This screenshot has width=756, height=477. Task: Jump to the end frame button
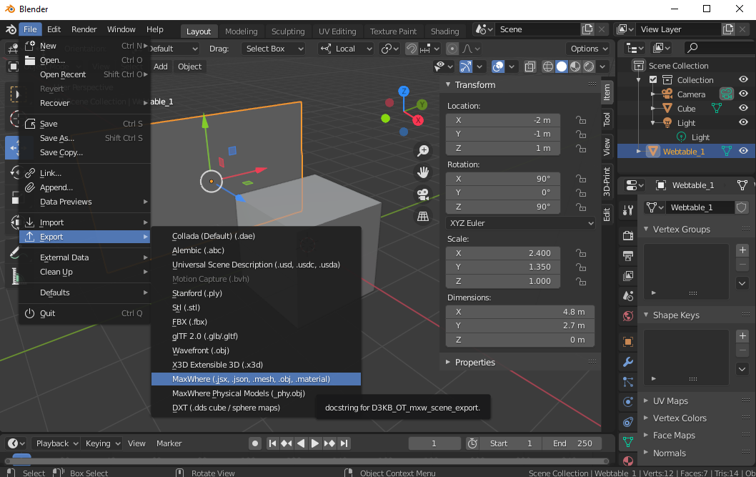344,443
